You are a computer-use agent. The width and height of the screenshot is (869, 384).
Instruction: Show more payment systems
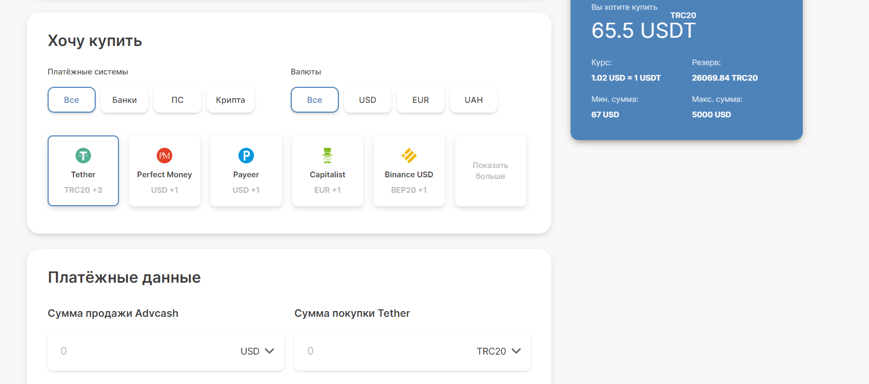490,171
